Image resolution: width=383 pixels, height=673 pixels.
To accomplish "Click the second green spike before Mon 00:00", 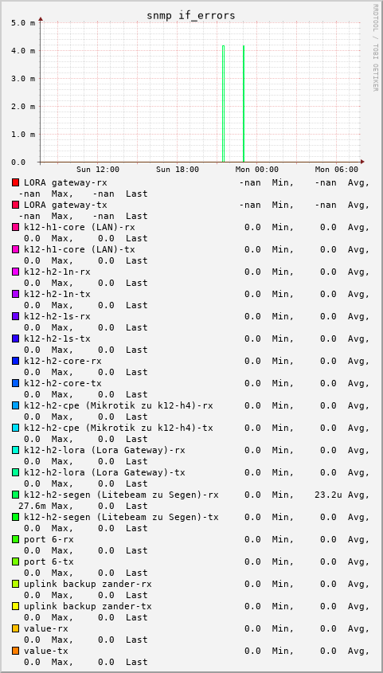I will click(244, 104).
